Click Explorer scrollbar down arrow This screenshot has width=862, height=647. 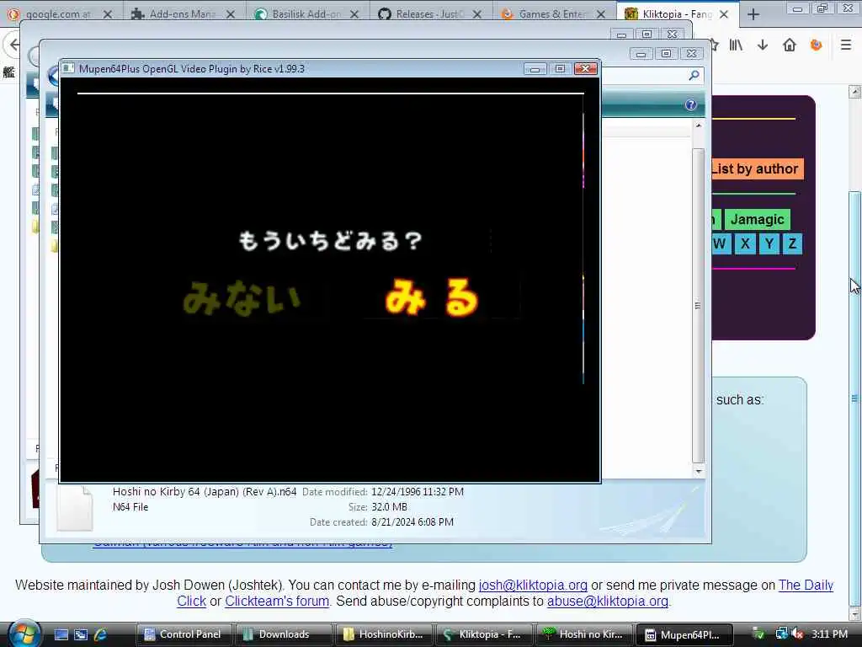pyautogui.click(x=698, y=471)
